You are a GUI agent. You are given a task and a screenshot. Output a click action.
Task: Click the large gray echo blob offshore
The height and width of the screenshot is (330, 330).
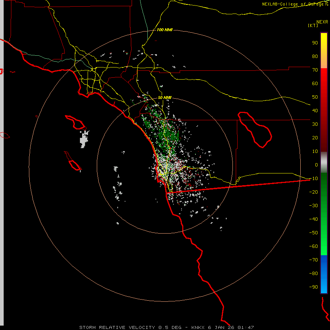click(84, 139)
